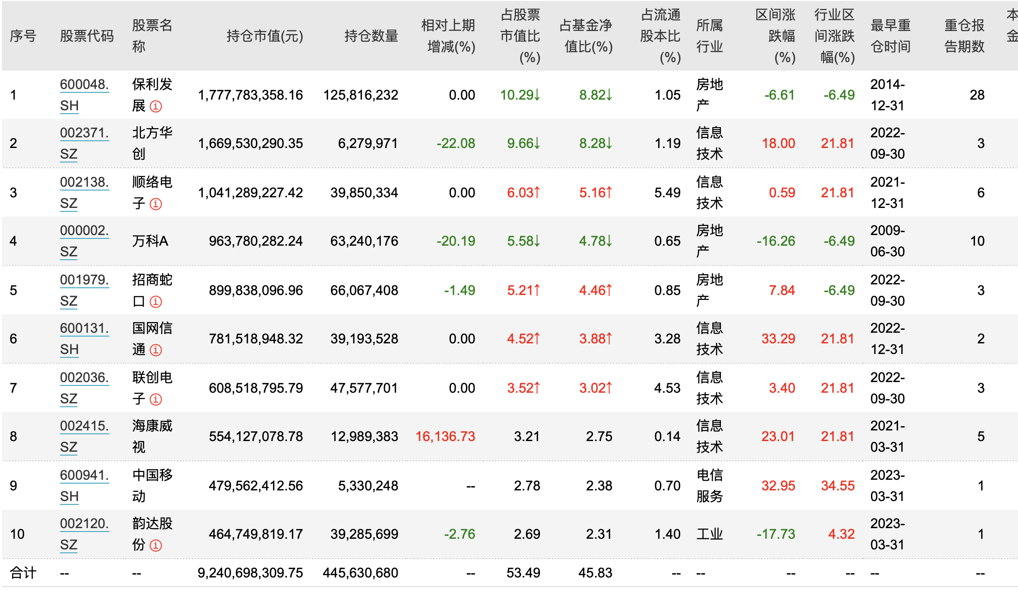This screenshot has width=1018, height=591.
Task: Click industry change value 34.55
Action: pos(838,486)
